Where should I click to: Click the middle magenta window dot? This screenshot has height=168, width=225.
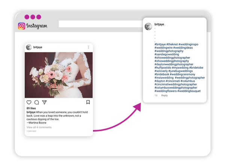click(x=33, y=17)
